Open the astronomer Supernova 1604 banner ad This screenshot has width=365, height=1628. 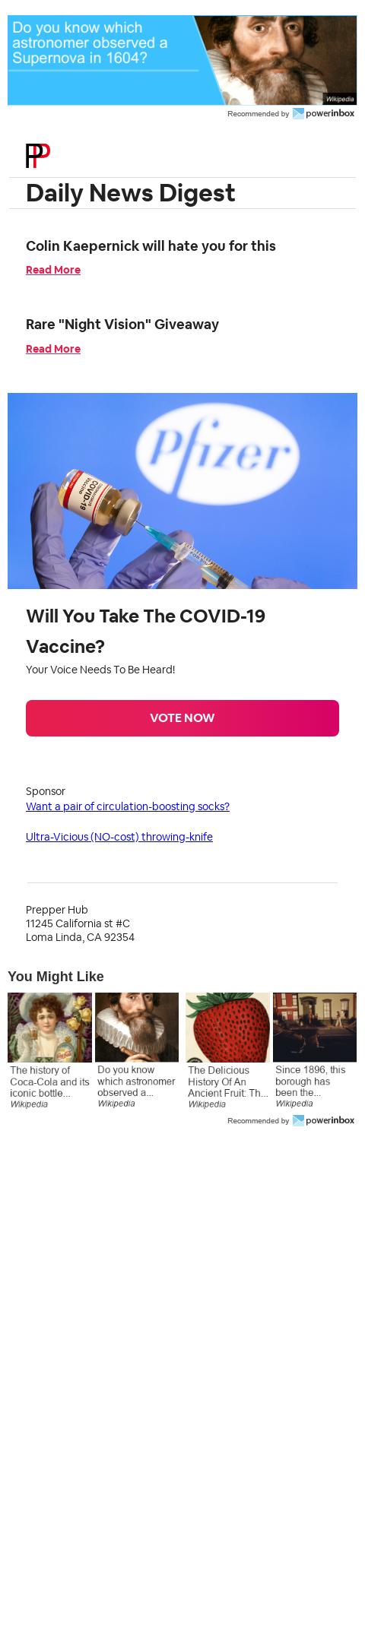coord(182,60)
